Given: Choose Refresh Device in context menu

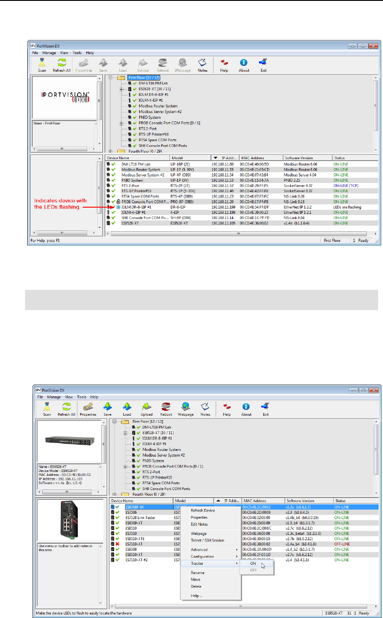Looking at the screenshot, I should tap(211, 511).
